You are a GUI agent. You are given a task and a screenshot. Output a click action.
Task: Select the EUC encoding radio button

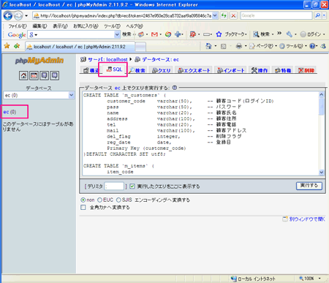(99, 200)
